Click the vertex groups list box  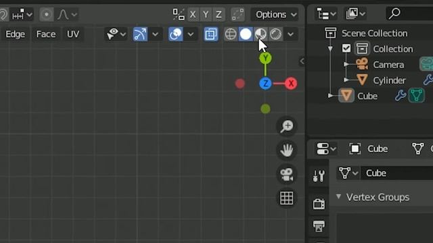coord(385,228)
